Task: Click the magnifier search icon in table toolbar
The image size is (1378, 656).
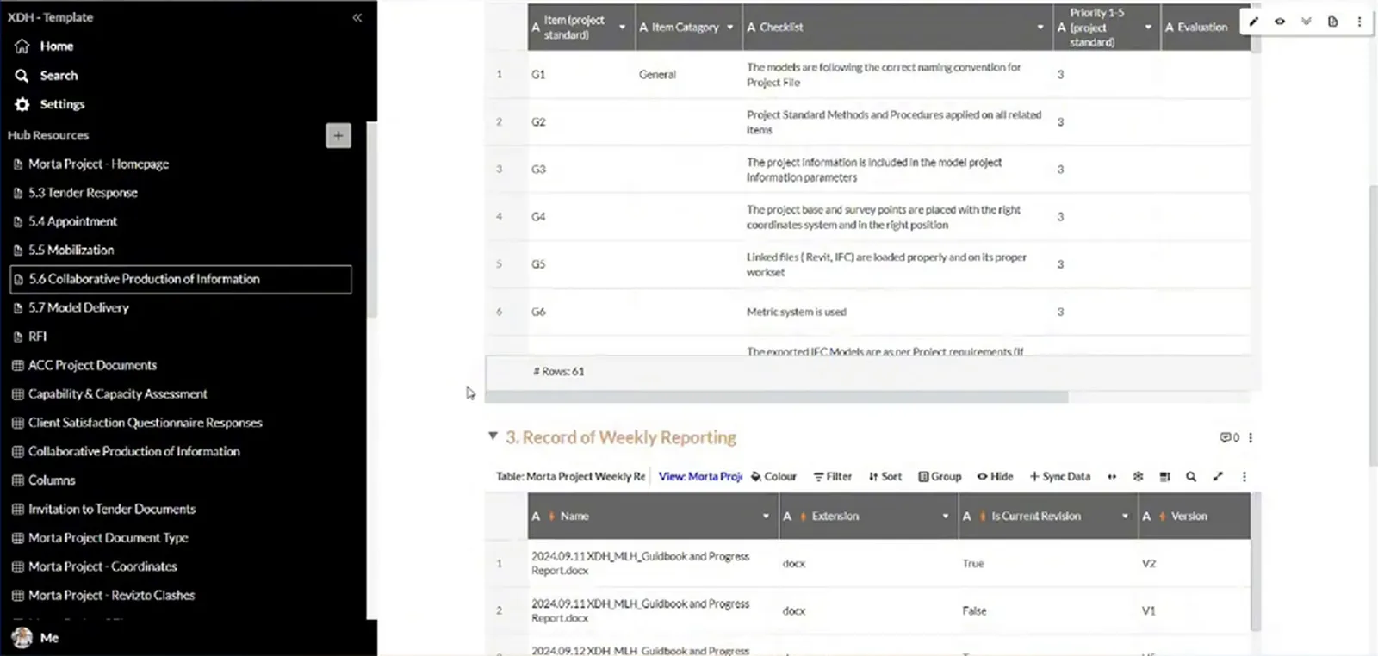Action: coord(1191,476)
